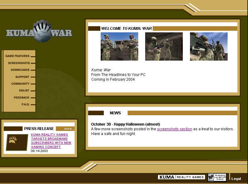Open the Feedback page
This screenshot has height=184, width=248.
(21, 98)
